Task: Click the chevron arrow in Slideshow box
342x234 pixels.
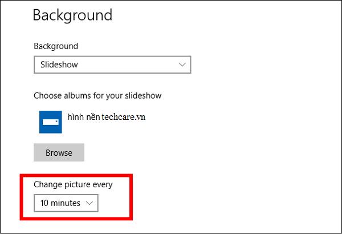Action: click(182, 64)
